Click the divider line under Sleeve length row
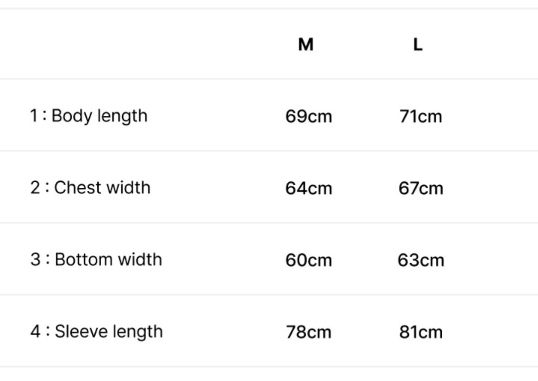The height and width of the screenshot is (381, 538). coord(269,367)
